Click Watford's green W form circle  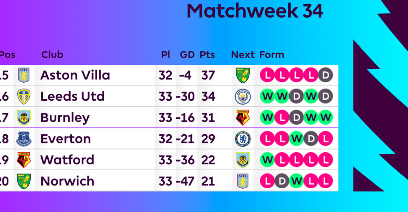[267, 160]
